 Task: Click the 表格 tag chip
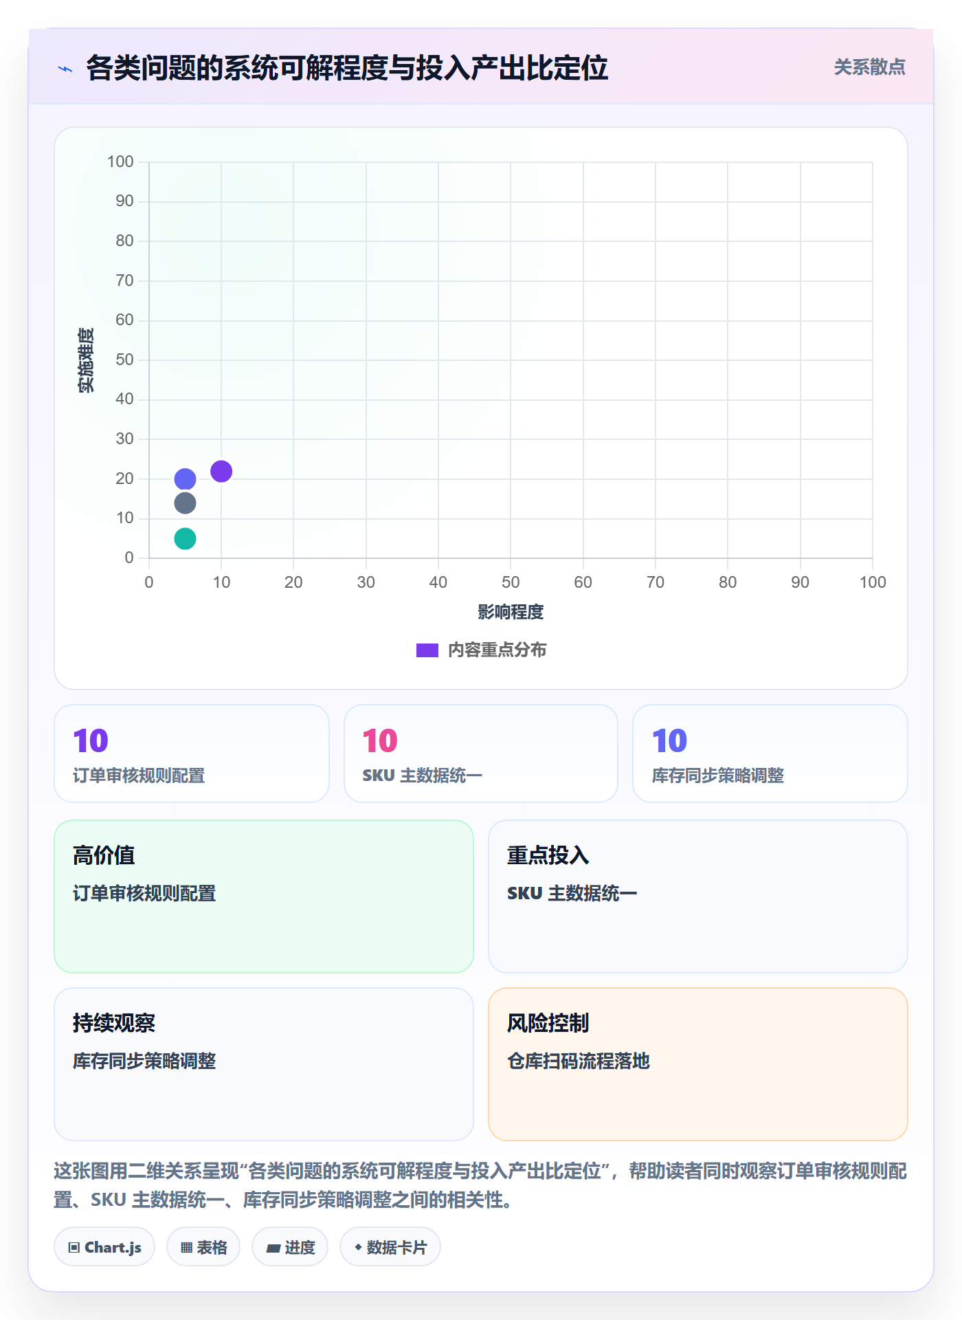pyautogui.click(x=203, y=1247)
